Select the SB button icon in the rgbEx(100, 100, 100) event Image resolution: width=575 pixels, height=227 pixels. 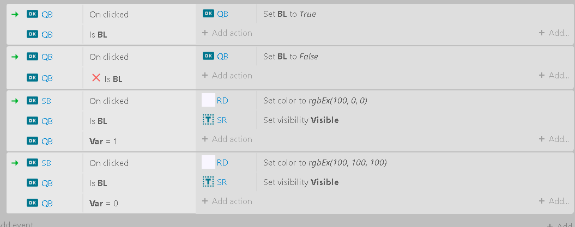pyautogui.click(x=32, y=163)
